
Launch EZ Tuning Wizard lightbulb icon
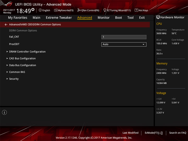pos(105,10)
